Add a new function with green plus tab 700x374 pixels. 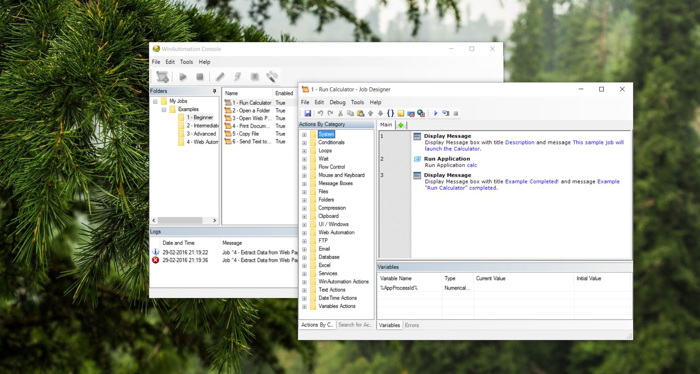[x=401, y=125]
